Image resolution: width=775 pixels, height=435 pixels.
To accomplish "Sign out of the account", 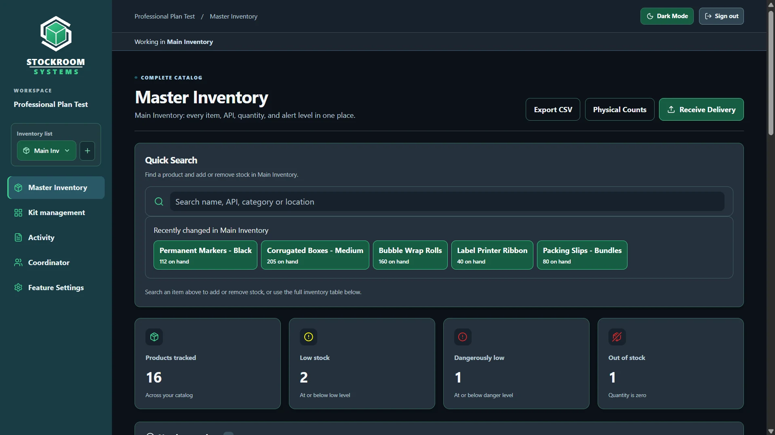I will point(721,16).
